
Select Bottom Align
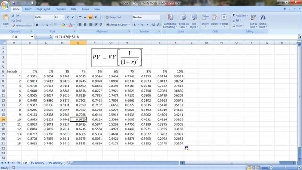[x=90, y=17]
